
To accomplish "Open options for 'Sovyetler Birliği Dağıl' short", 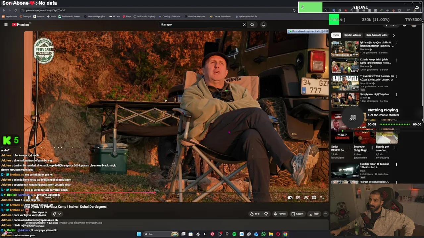I will pos(372,148).
